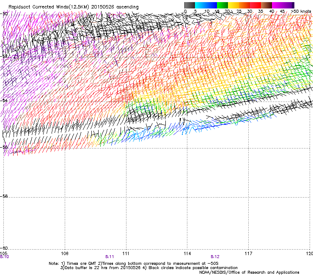Click the legend label '45'
Image resolution: width=313 pixels, height=275 pixels.
(282, 11)
